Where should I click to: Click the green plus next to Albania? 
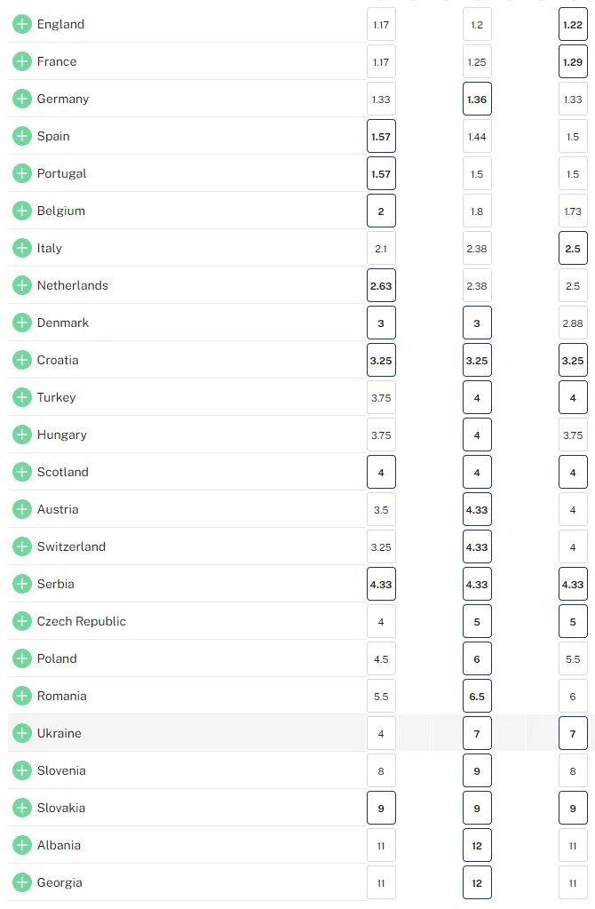tap(21, 845)
